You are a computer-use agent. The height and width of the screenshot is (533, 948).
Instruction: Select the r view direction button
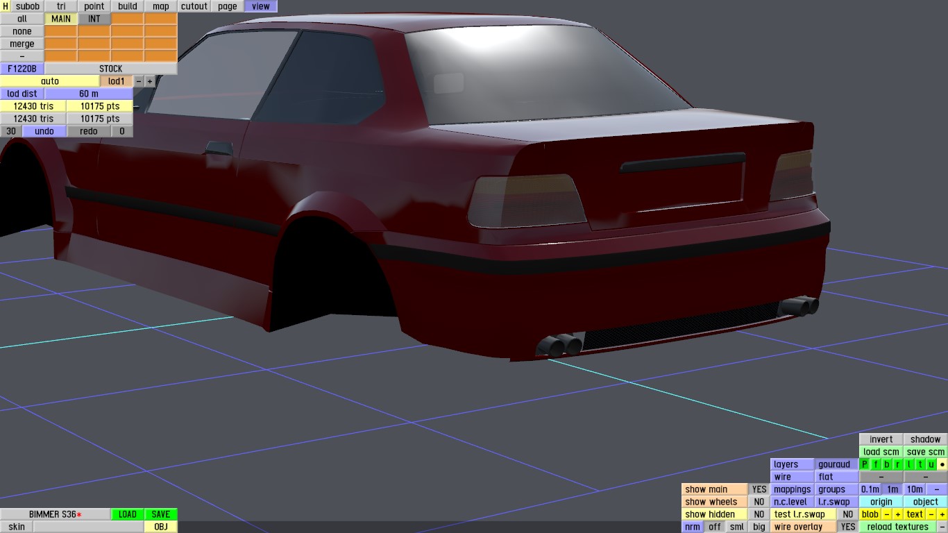[x=898, y=464]
